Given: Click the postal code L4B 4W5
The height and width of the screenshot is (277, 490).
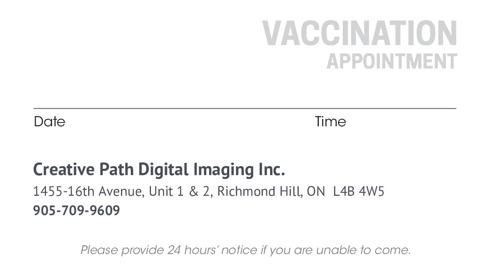Looking at the screenshot, I should (x=359, y=192).
